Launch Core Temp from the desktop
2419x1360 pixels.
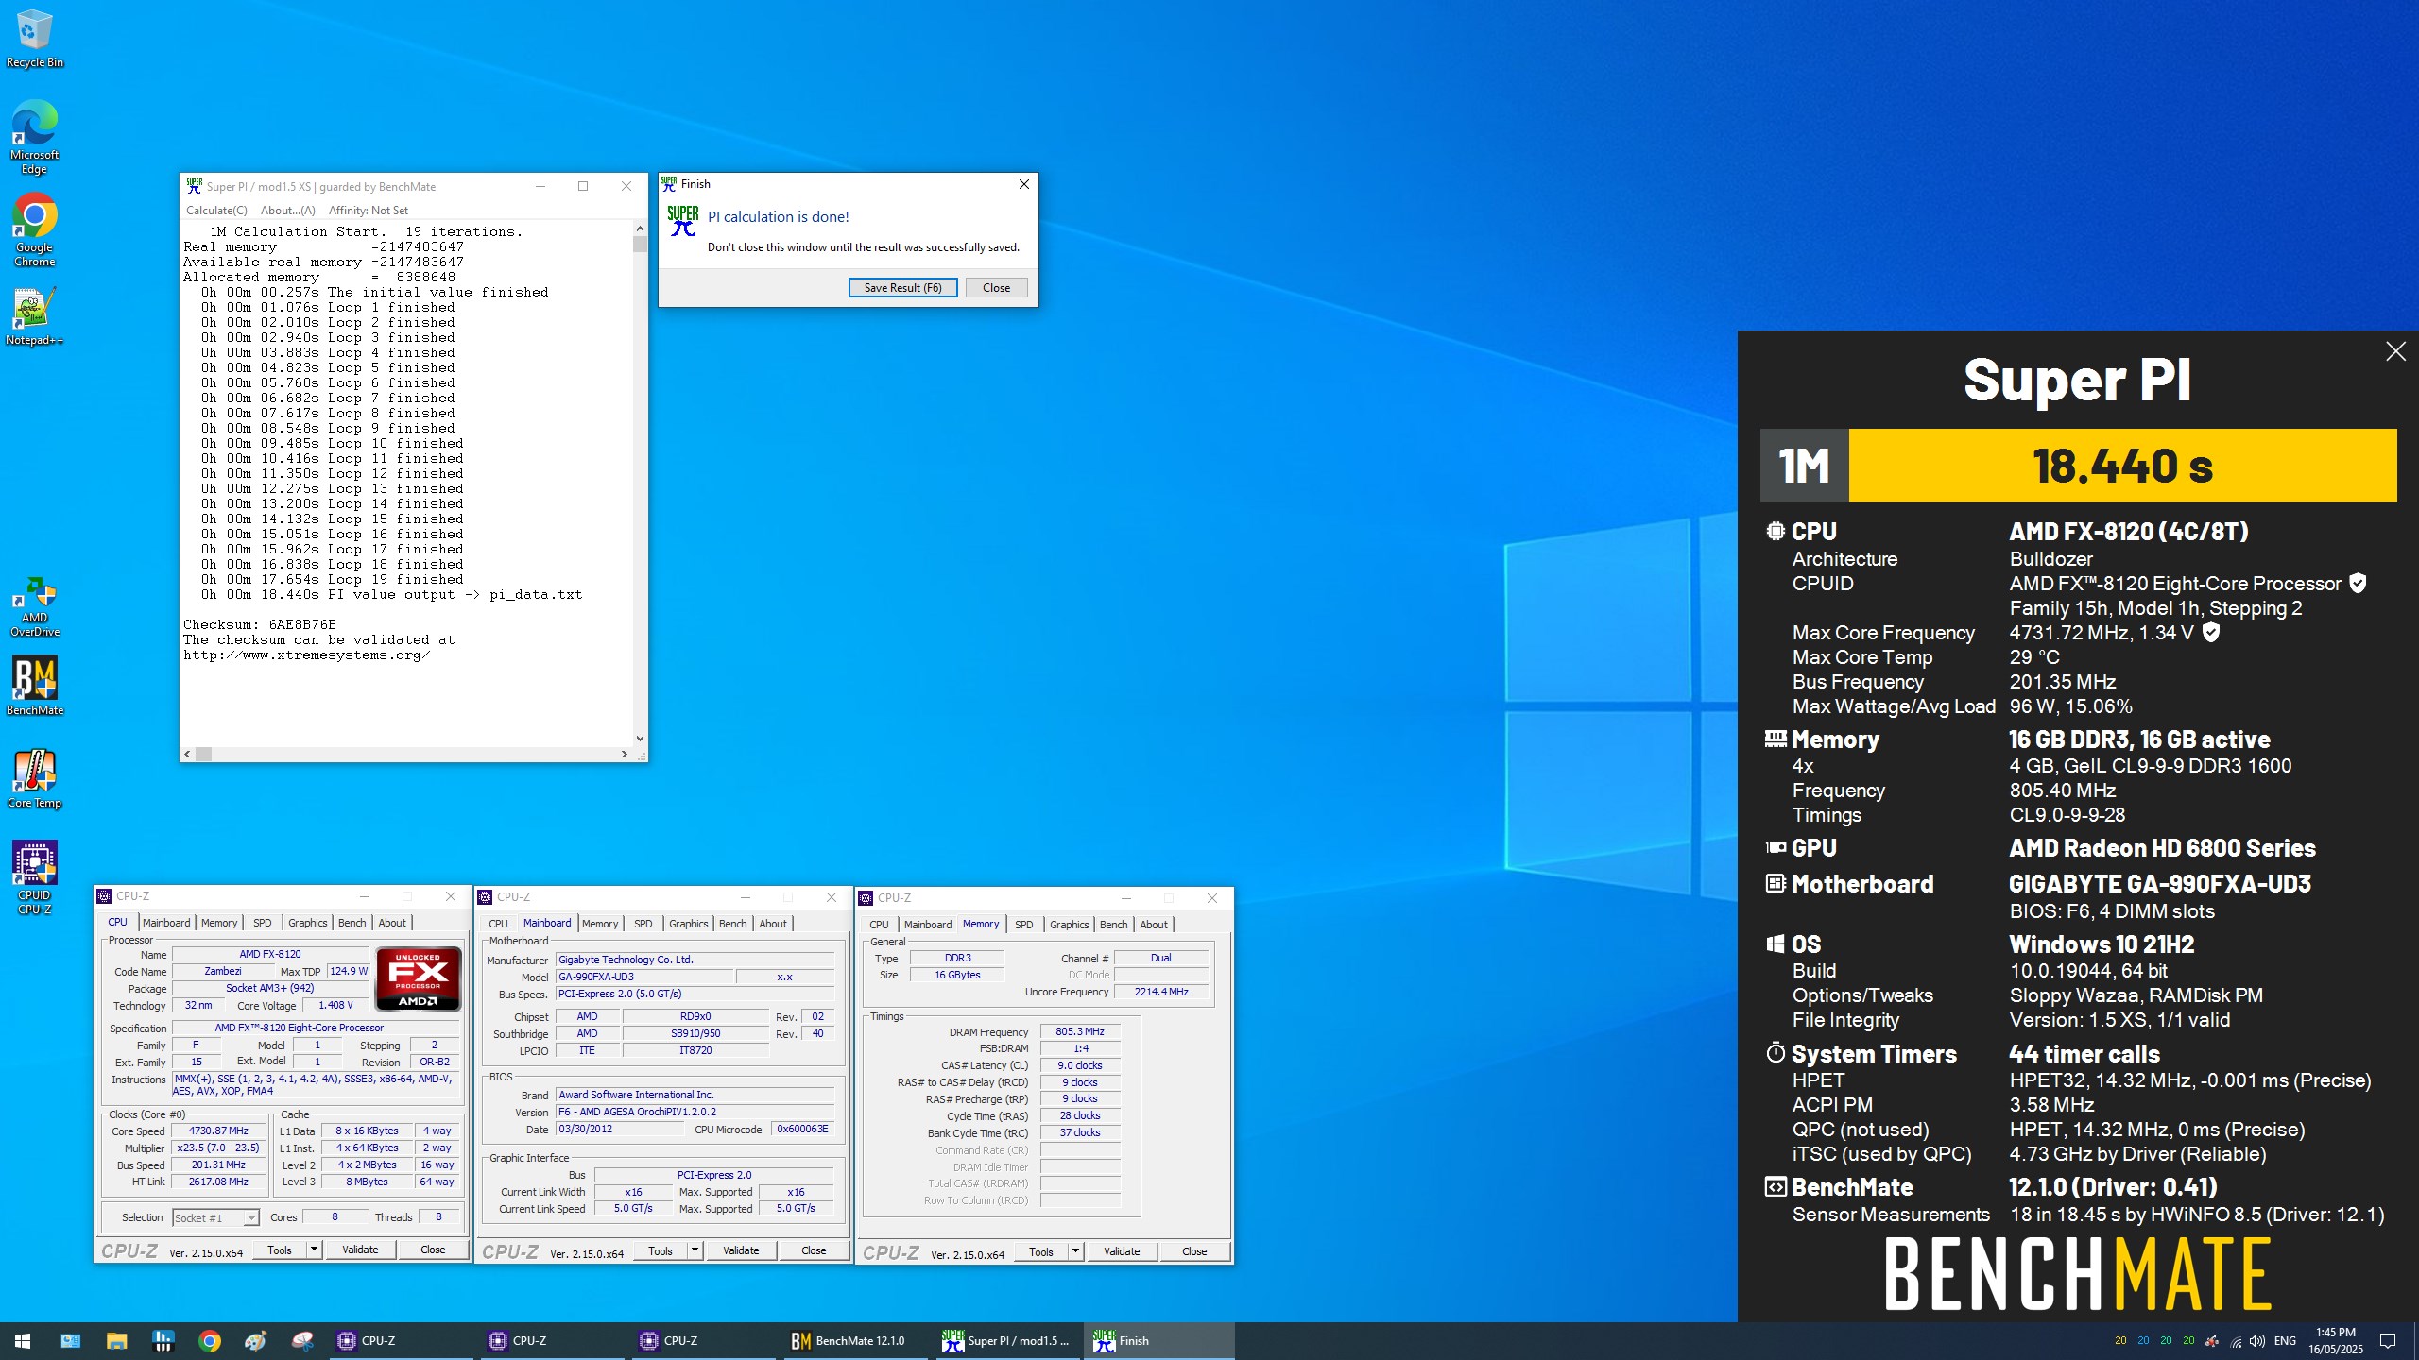[34, 778]
